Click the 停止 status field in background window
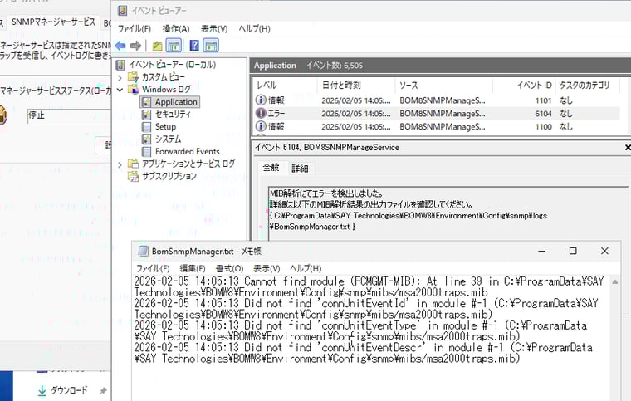The height and width of the screenshot is (401, 631). click(x=69, y=116)
